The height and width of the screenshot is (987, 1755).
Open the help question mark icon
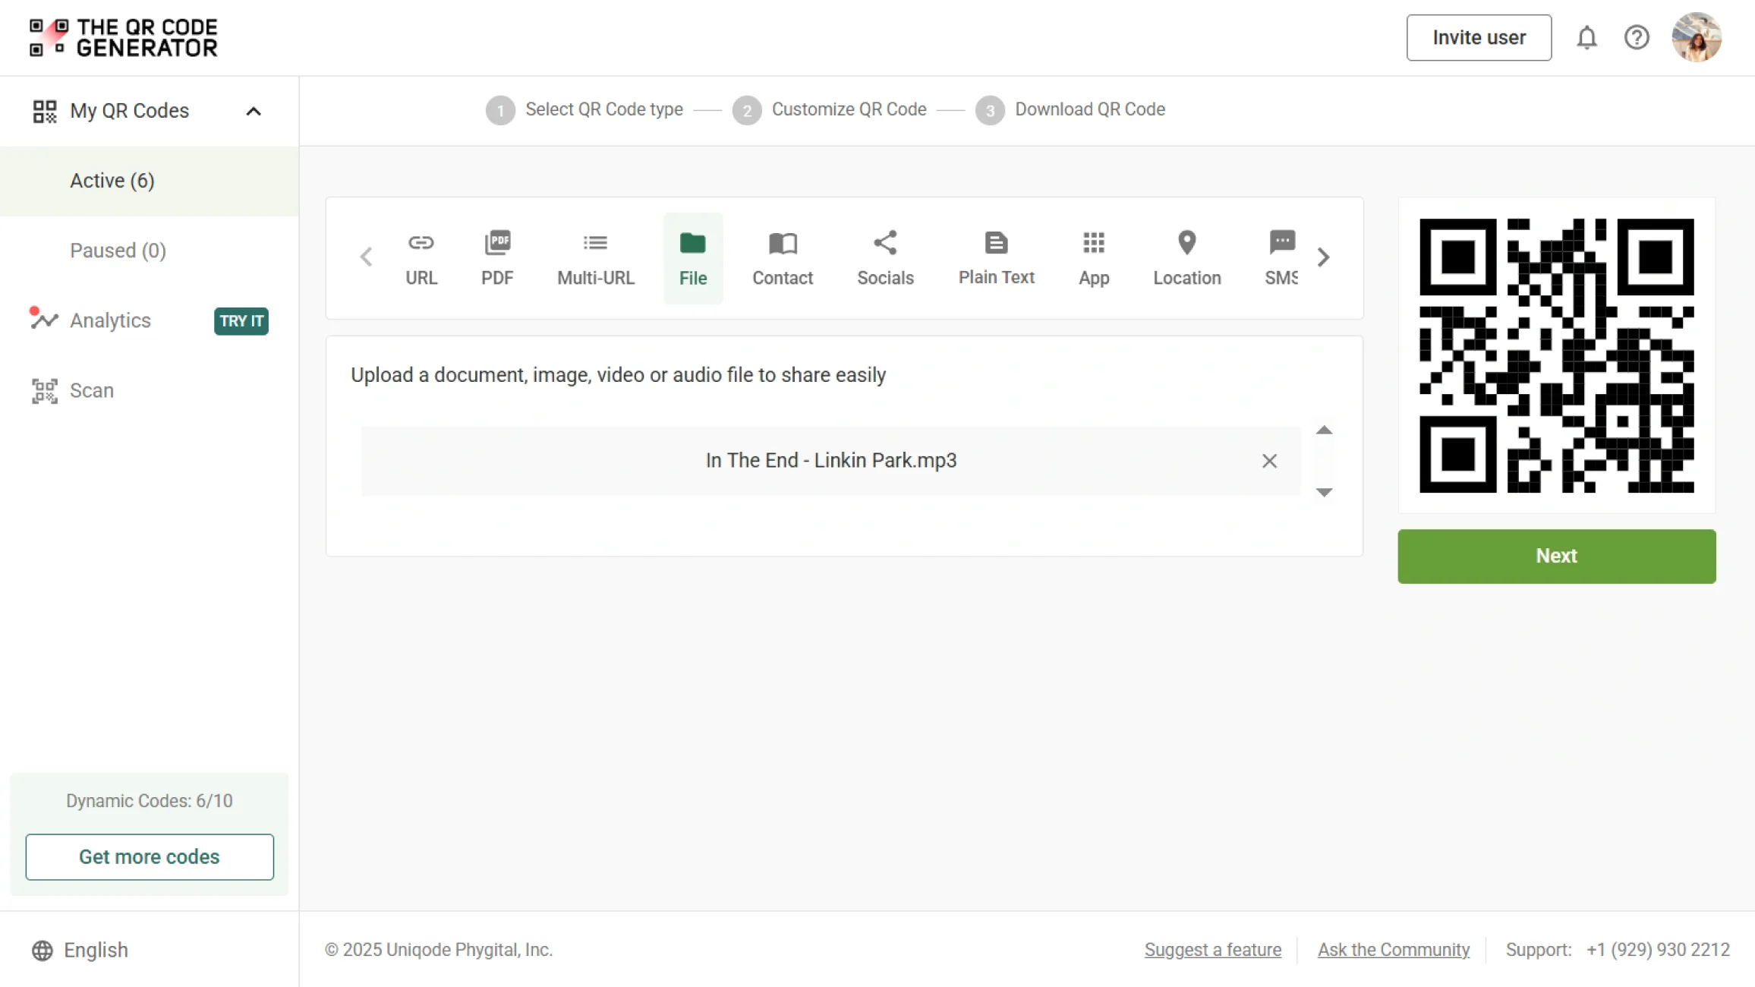coord(1637,37)
